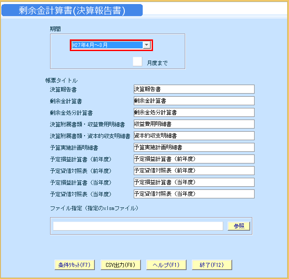Click the 期間 label
The width and height of the screenshot is (289, 279).
click(x=55, y=29)
